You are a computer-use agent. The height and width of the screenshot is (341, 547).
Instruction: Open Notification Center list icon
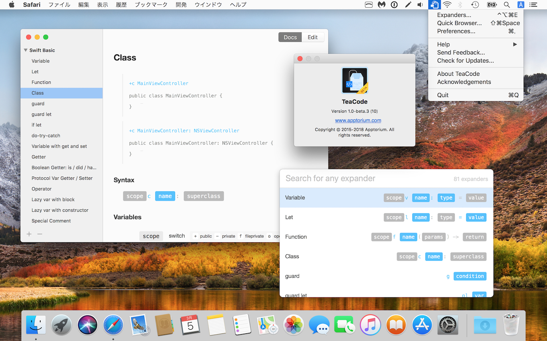[x=533, y=5]
